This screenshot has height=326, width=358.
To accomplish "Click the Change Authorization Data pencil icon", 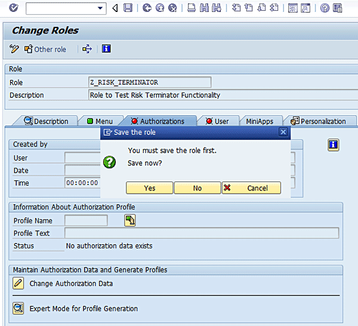I will (x=18, y=284).
